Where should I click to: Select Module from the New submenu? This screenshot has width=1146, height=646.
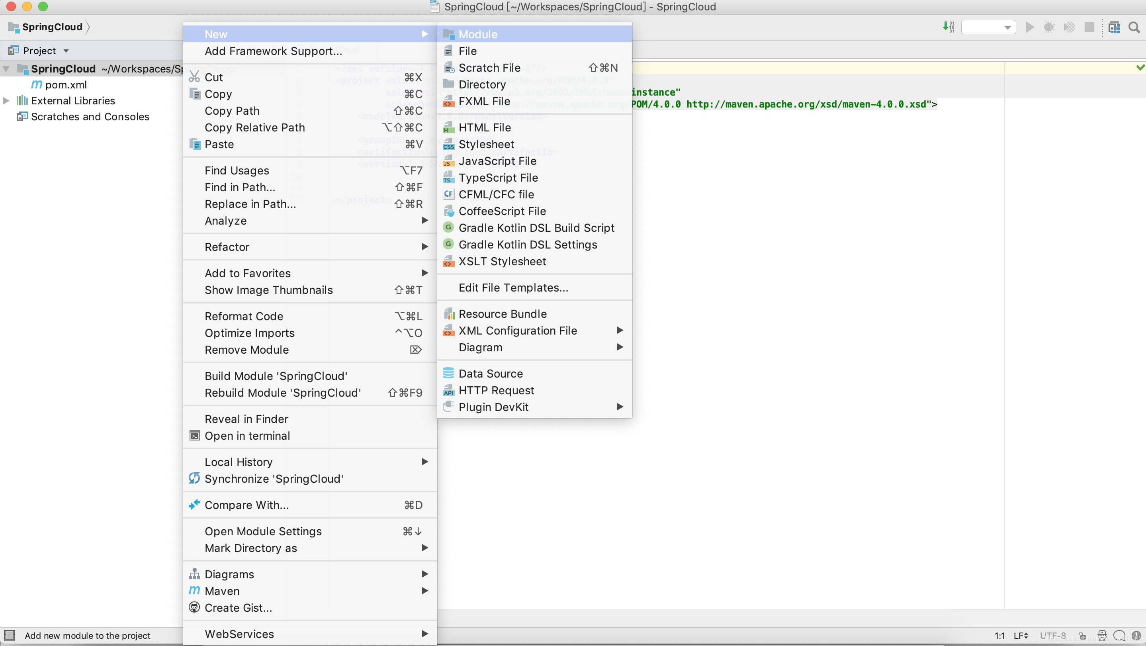478,34
